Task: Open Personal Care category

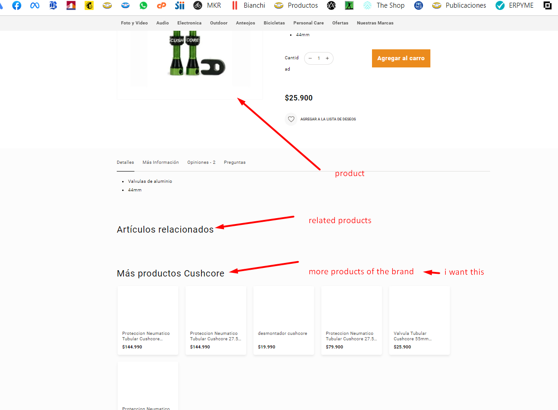Action: coord(309,23)
